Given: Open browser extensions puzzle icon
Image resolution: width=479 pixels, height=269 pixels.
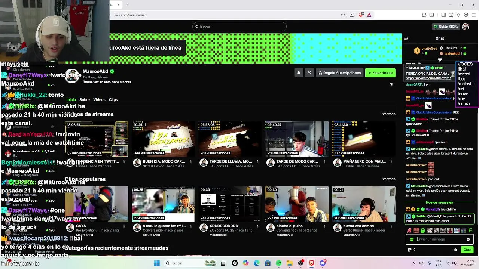Looking at the screenshot, I should click(x=424, y=15).
